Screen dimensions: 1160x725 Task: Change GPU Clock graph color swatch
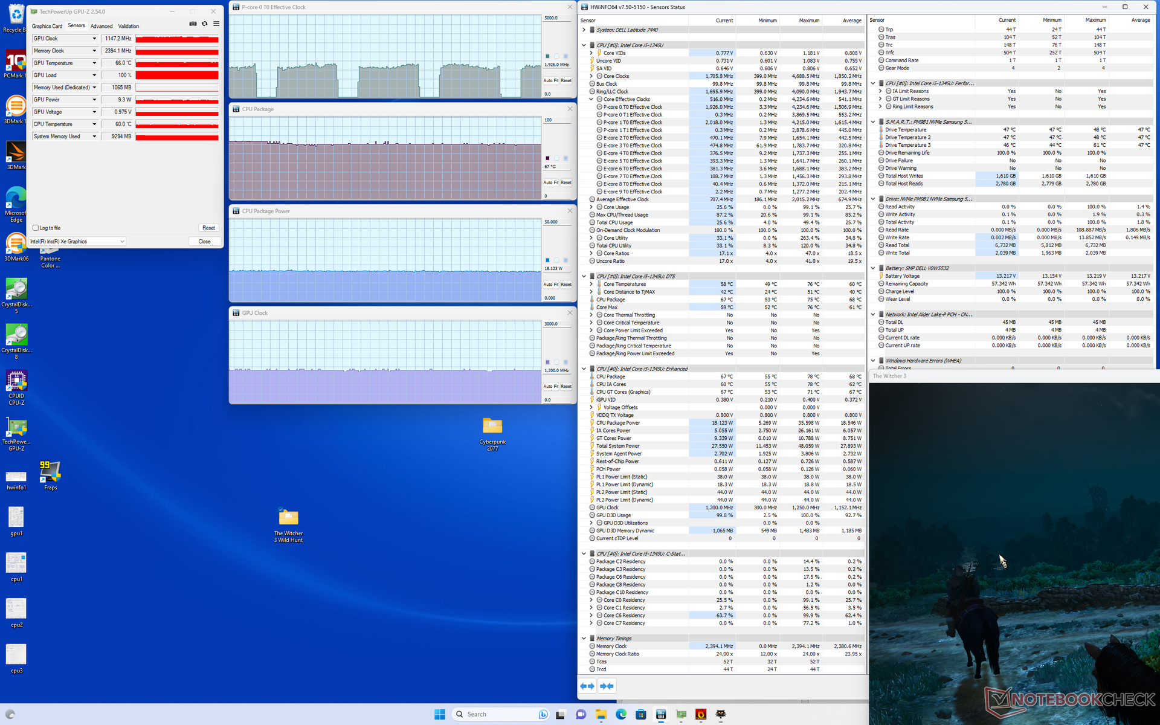point(547,362)
